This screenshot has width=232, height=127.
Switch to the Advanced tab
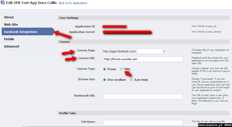pyautogui.click(x=12, y=46)
